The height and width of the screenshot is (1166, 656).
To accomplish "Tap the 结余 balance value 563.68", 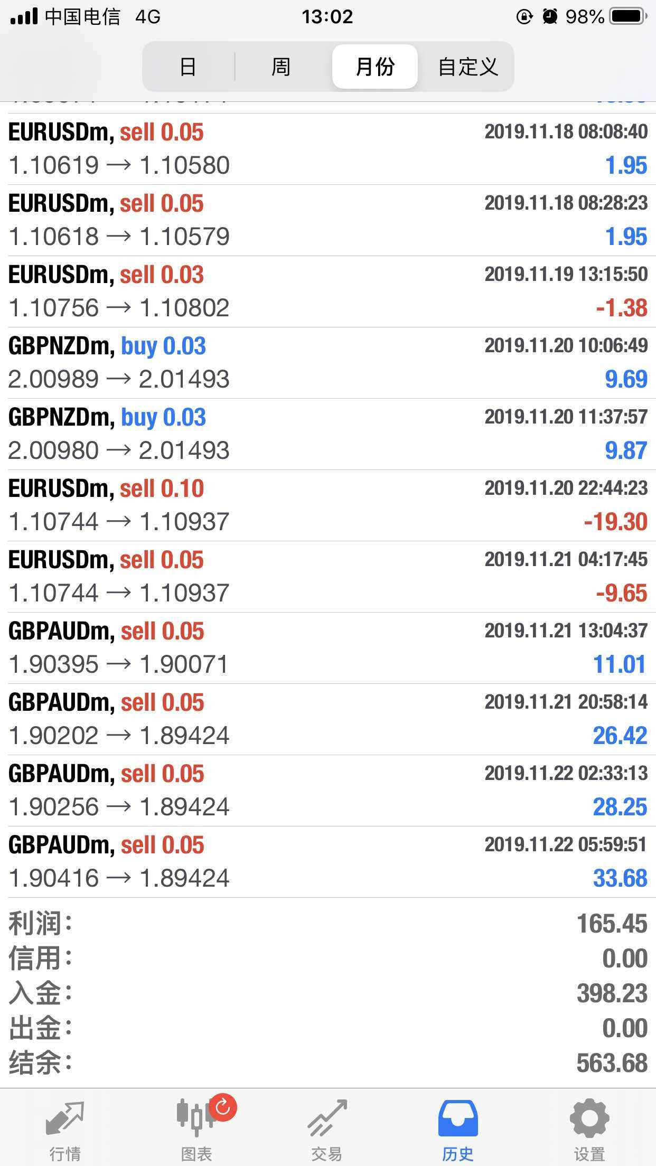I will (x=612, y=1063).
